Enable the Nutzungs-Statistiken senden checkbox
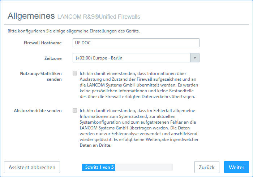Viewport: 253px width, 177px height. click(x=75, y=73)
